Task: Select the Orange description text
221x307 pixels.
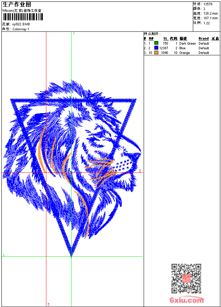Action: click(x=184, y=53)
